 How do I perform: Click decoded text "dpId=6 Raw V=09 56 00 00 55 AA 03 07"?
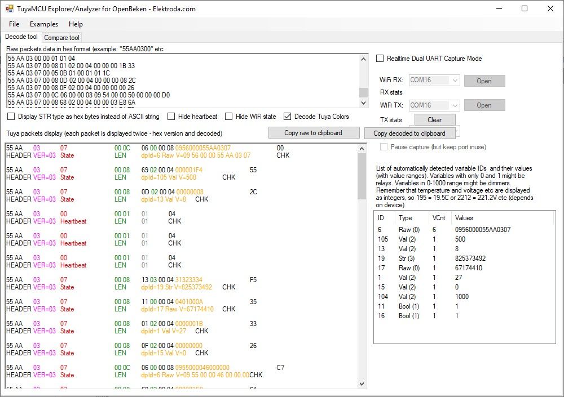click(196, 155)
